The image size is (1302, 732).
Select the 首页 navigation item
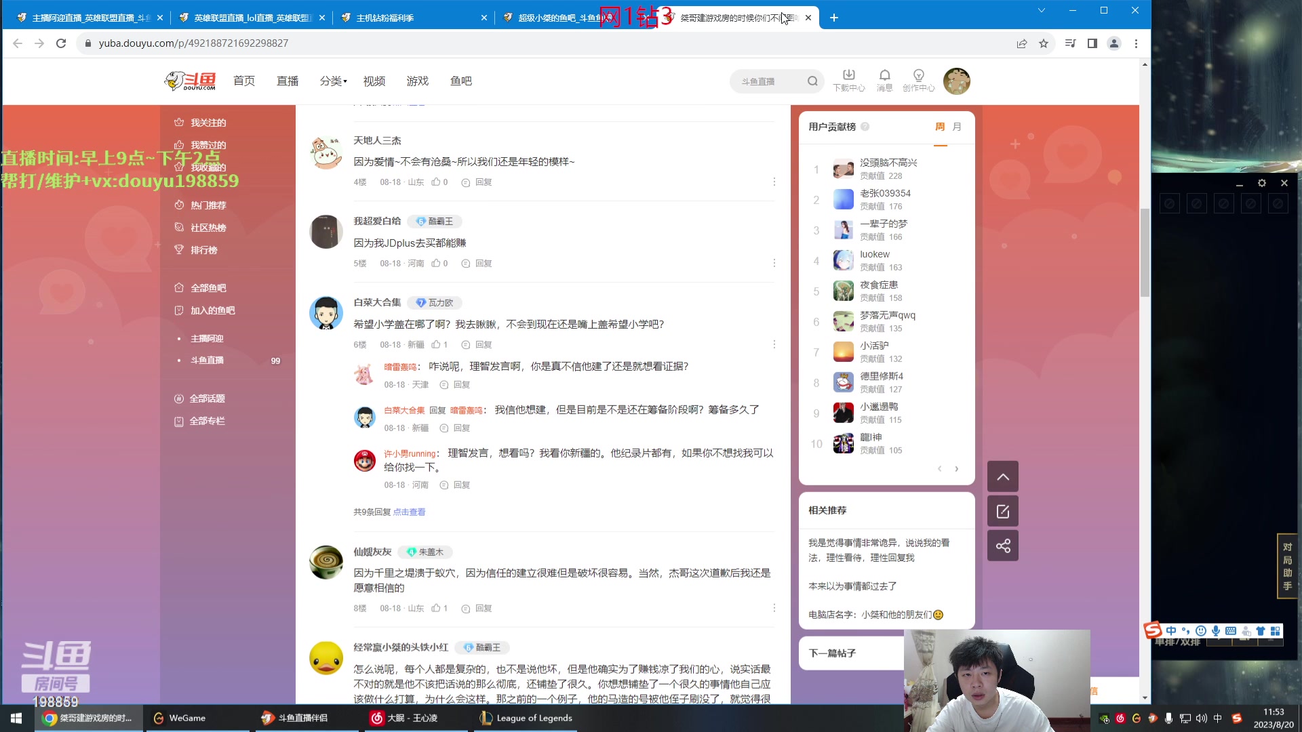pos(243,81)
